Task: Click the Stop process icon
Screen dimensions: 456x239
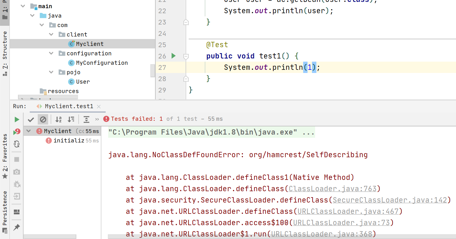Action: 17,159
